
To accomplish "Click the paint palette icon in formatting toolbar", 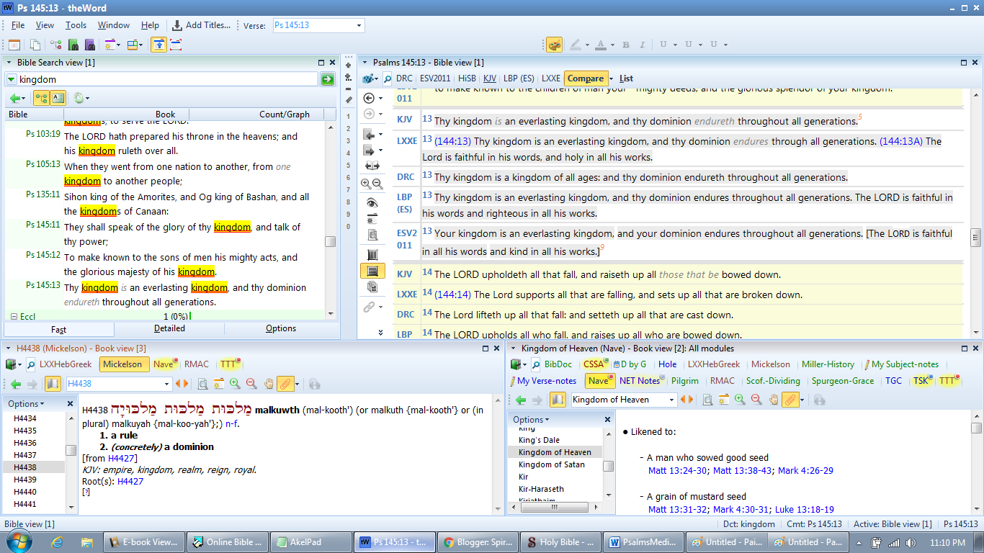I will click(554, 45).
